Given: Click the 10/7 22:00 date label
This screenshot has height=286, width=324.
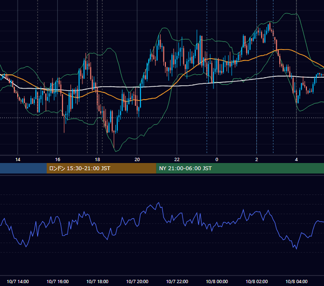Looking at the screenshot, I should (x=177, y=281).
